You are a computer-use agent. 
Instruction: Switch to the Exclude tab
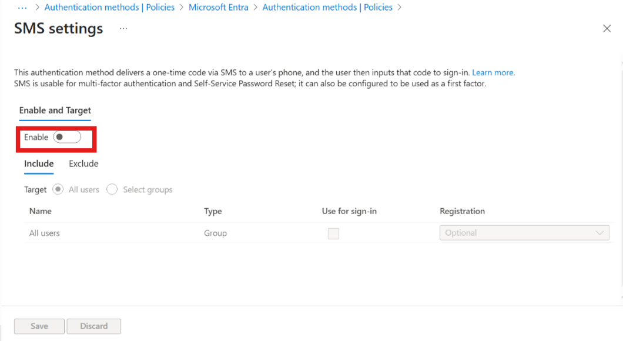(x=83, y=163)
